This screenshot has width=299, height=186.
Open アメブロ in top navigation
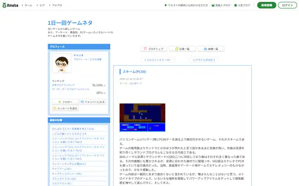57,5
